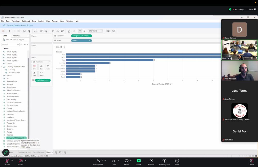This screenshot has width=258, height=167.
Task: Expand the Zoom Audio options caret
Action: tap(12, 160)
